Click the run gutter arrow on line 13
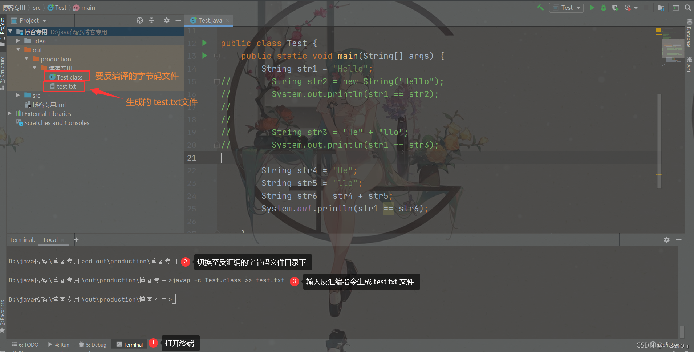This screenshot has height=352, width=694. (x=204, y=56)
